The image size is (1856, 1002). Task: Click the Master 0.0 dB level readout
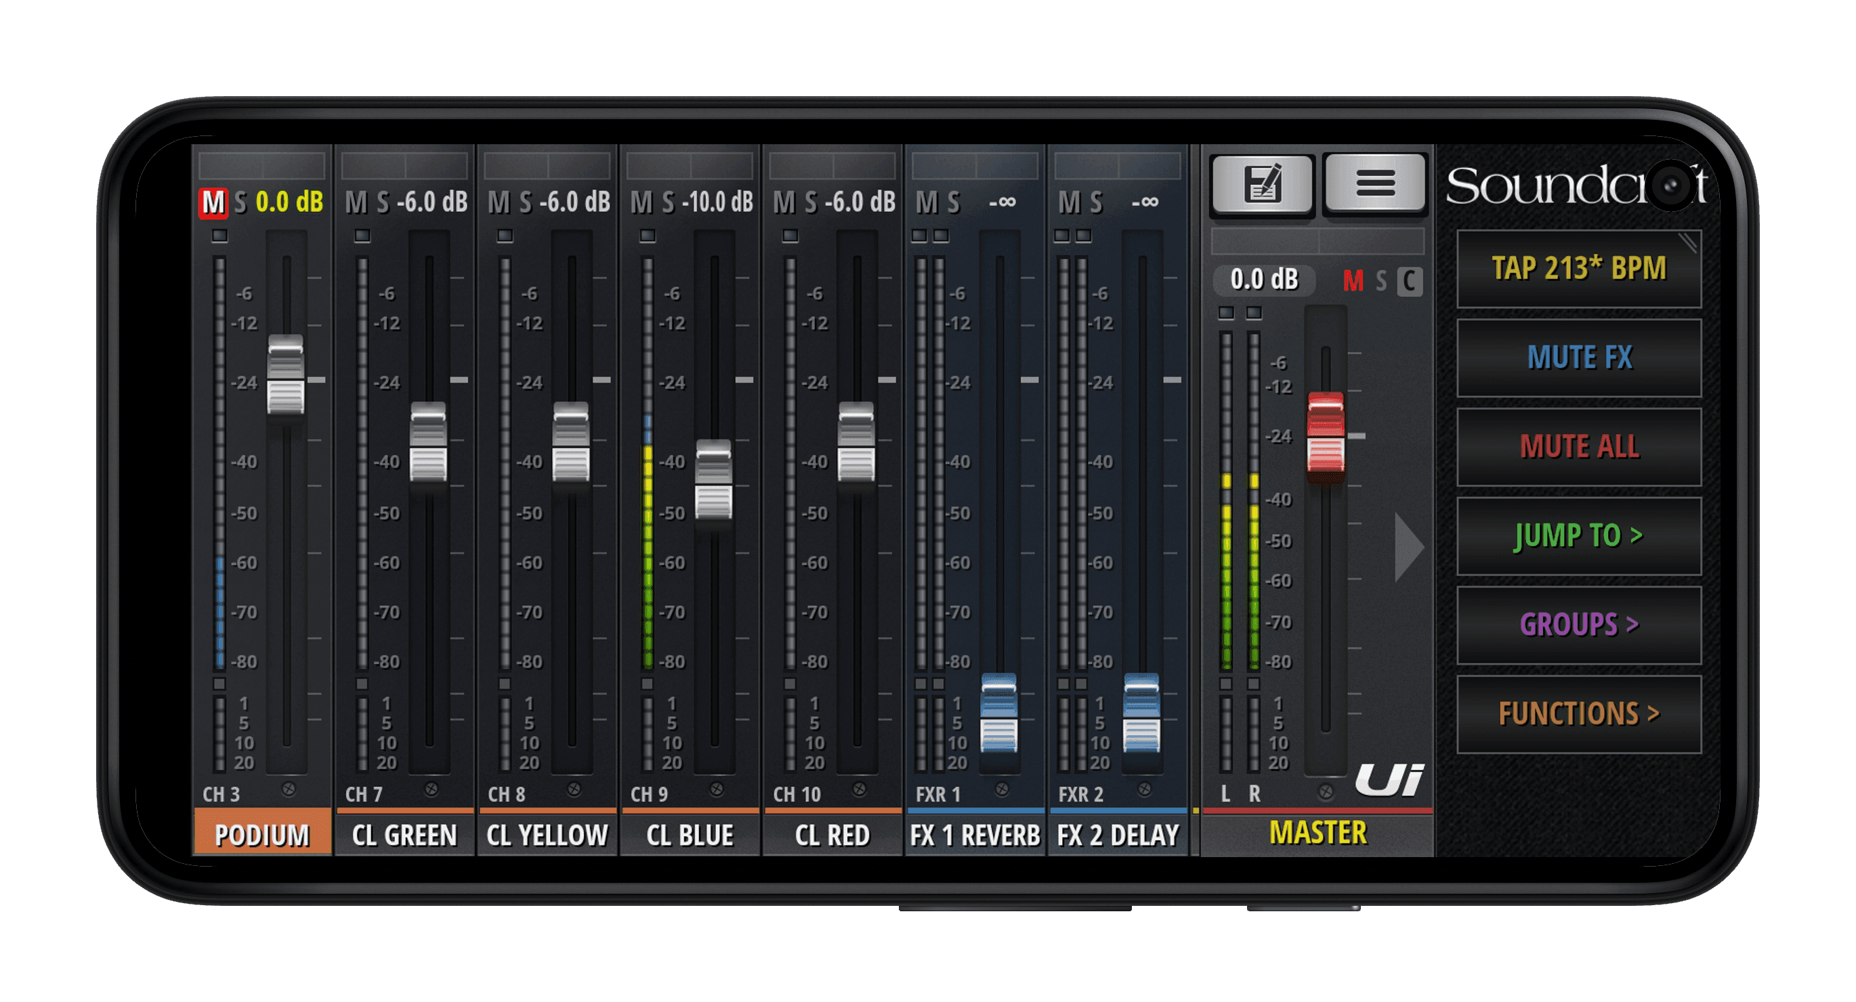(1264, 280)
